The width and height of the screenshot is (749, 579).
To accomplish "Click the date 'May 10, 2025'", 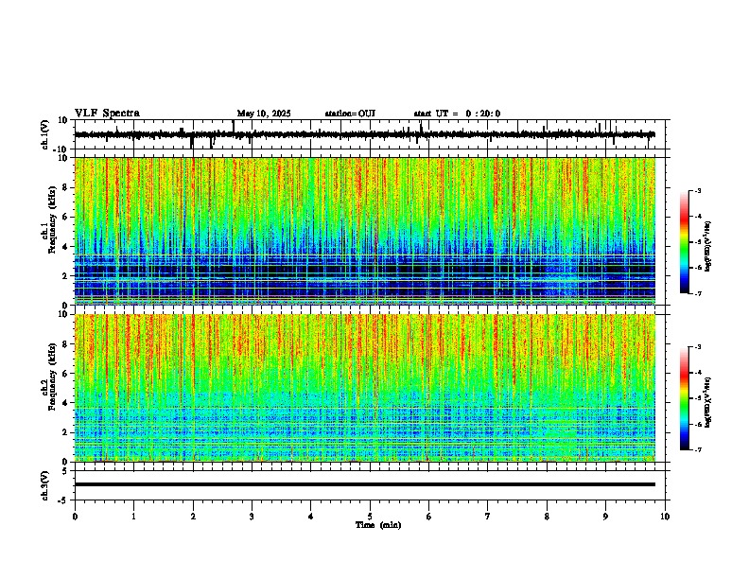I will pyautogui.click(x=264, y=114).
